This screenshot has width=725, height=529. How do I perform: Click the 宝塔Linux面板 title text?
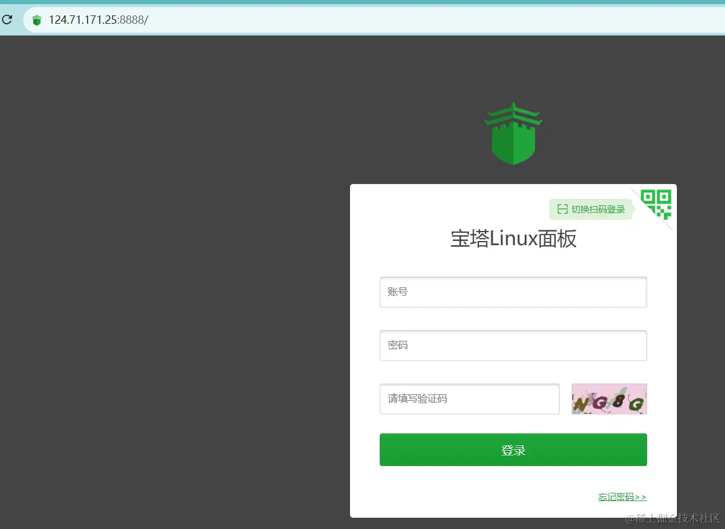pyautogui.click(x=513, y=238)
